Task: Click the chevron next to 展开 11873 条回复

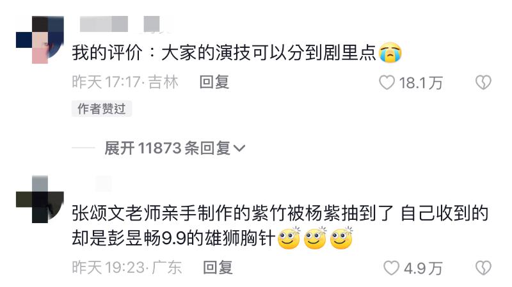Action: click(x=239, y=149)
